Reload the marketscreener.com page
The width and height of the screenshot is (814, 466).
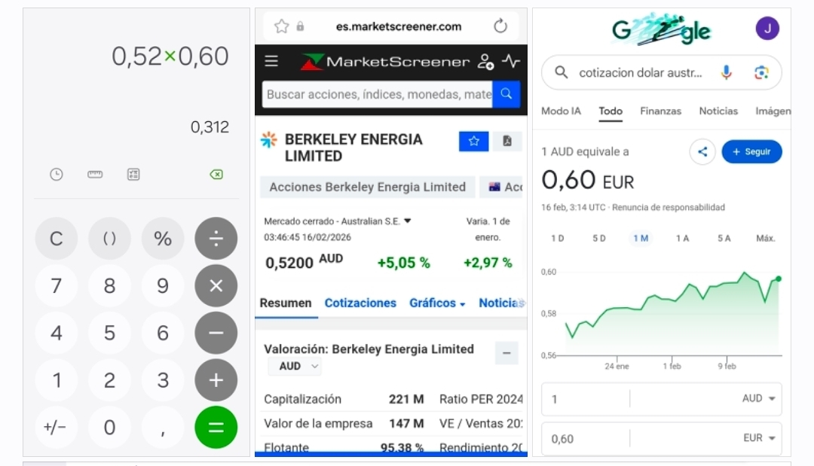500,26
